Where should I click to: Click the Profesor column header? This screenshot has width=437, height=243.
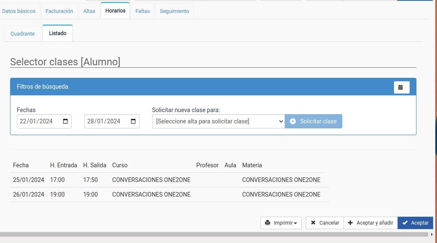[x=207, y=165]
